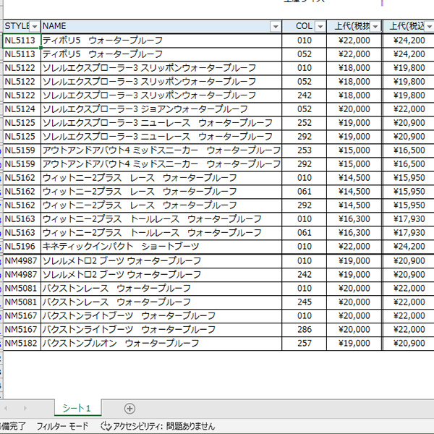This screenshot has width=434, height=434.
Task: Open the 上代(税込 column filter dropdown
Action: tap(429, 27)
